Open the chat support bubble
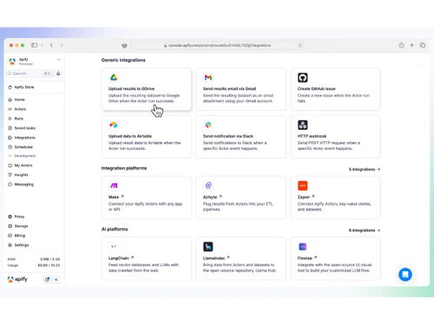 405,275
